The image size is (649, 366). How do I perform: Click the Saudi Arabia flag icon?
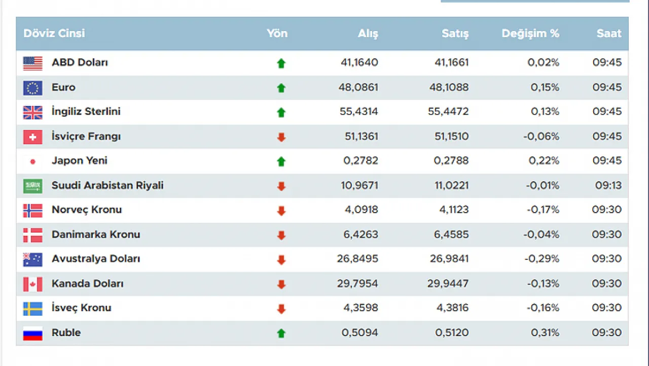32,186
